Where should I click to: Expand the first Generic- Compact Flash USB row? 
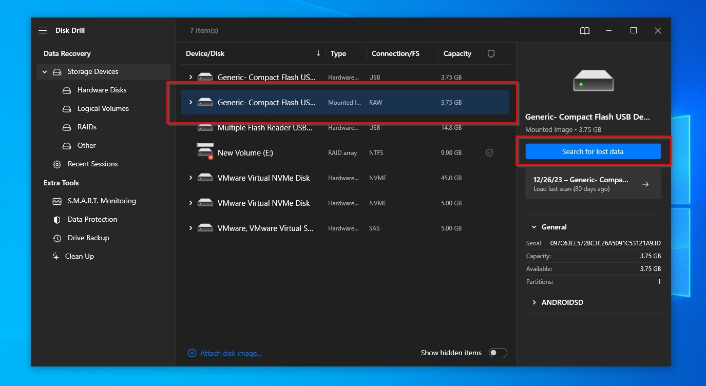click(190, 78)
